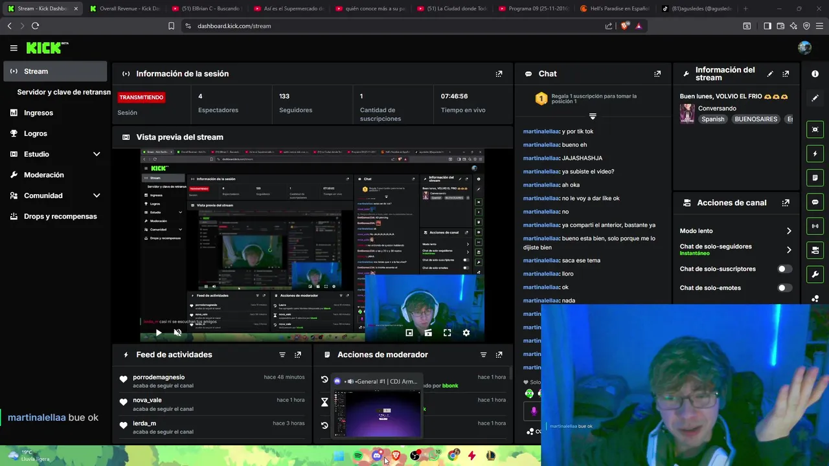Pop out the Chat panel
This screenshot has width=829, height=466.
657,74
